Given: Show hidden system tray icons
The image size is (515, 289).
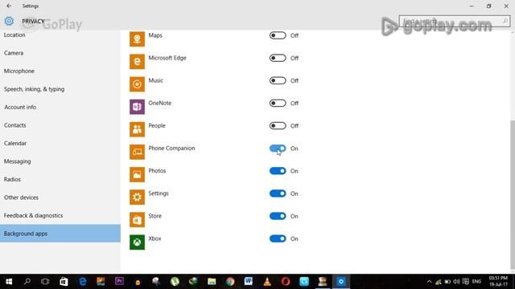Looking at the screenshot, I should tap(429, 282).
